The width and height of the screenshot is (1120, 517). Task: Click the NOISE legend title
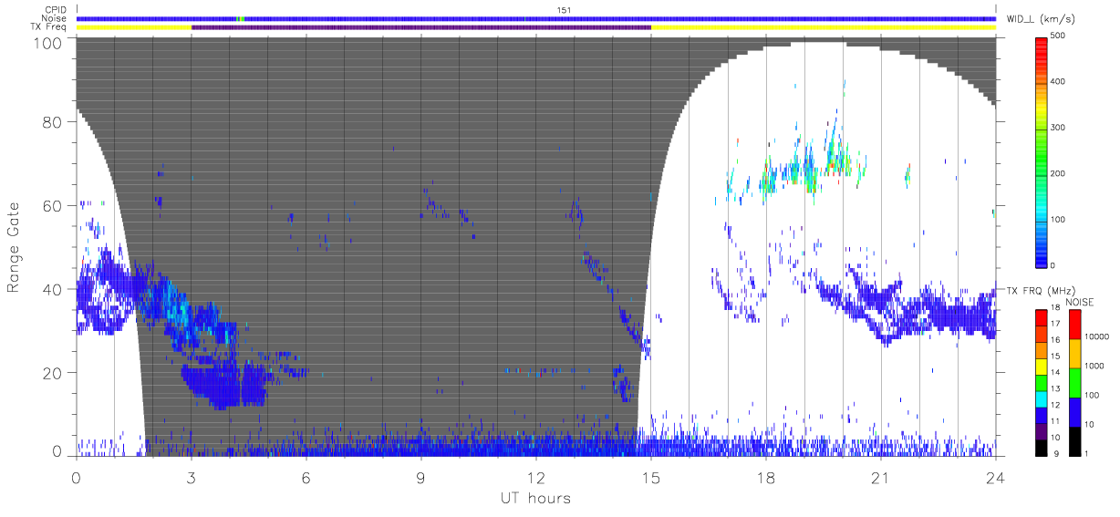tap(1079, 301)
